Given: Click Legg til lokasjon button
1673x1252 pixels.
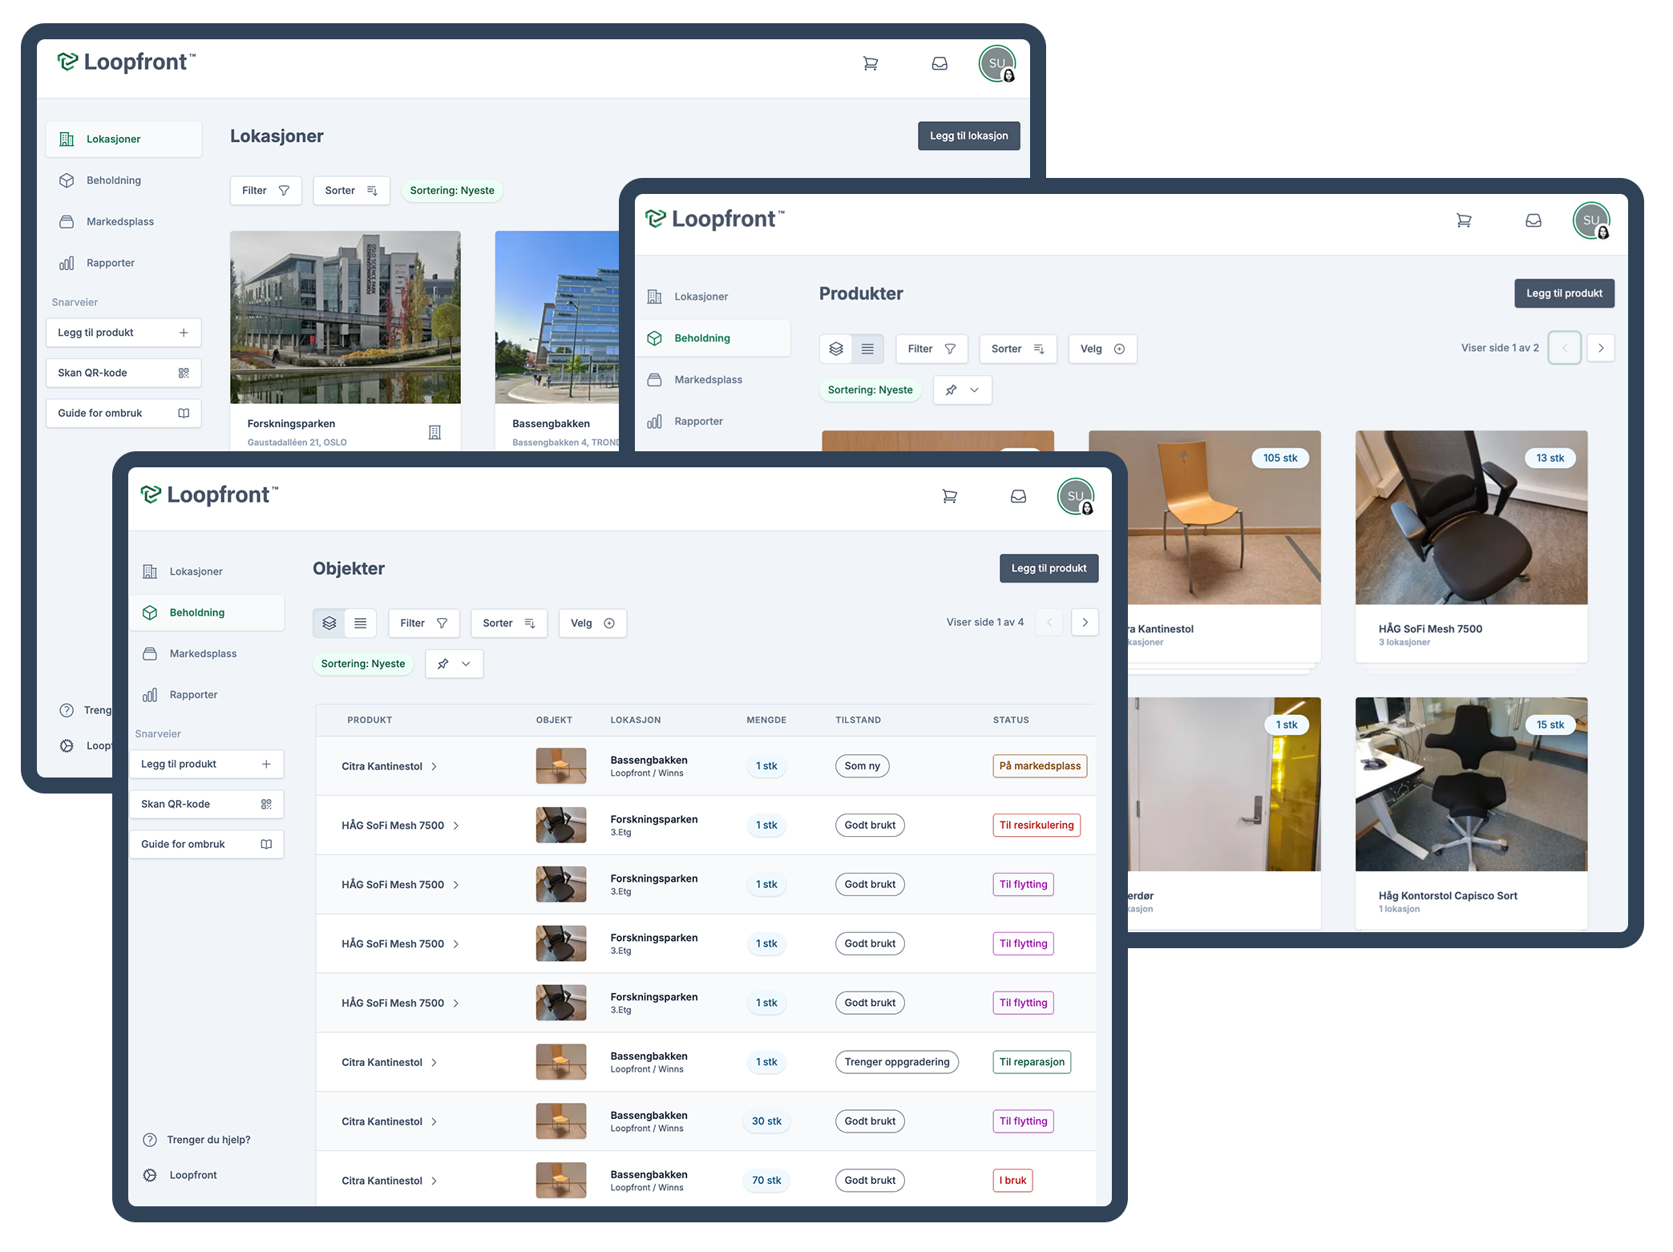Looking at the screenshot, I should click(x=968, y=136).
